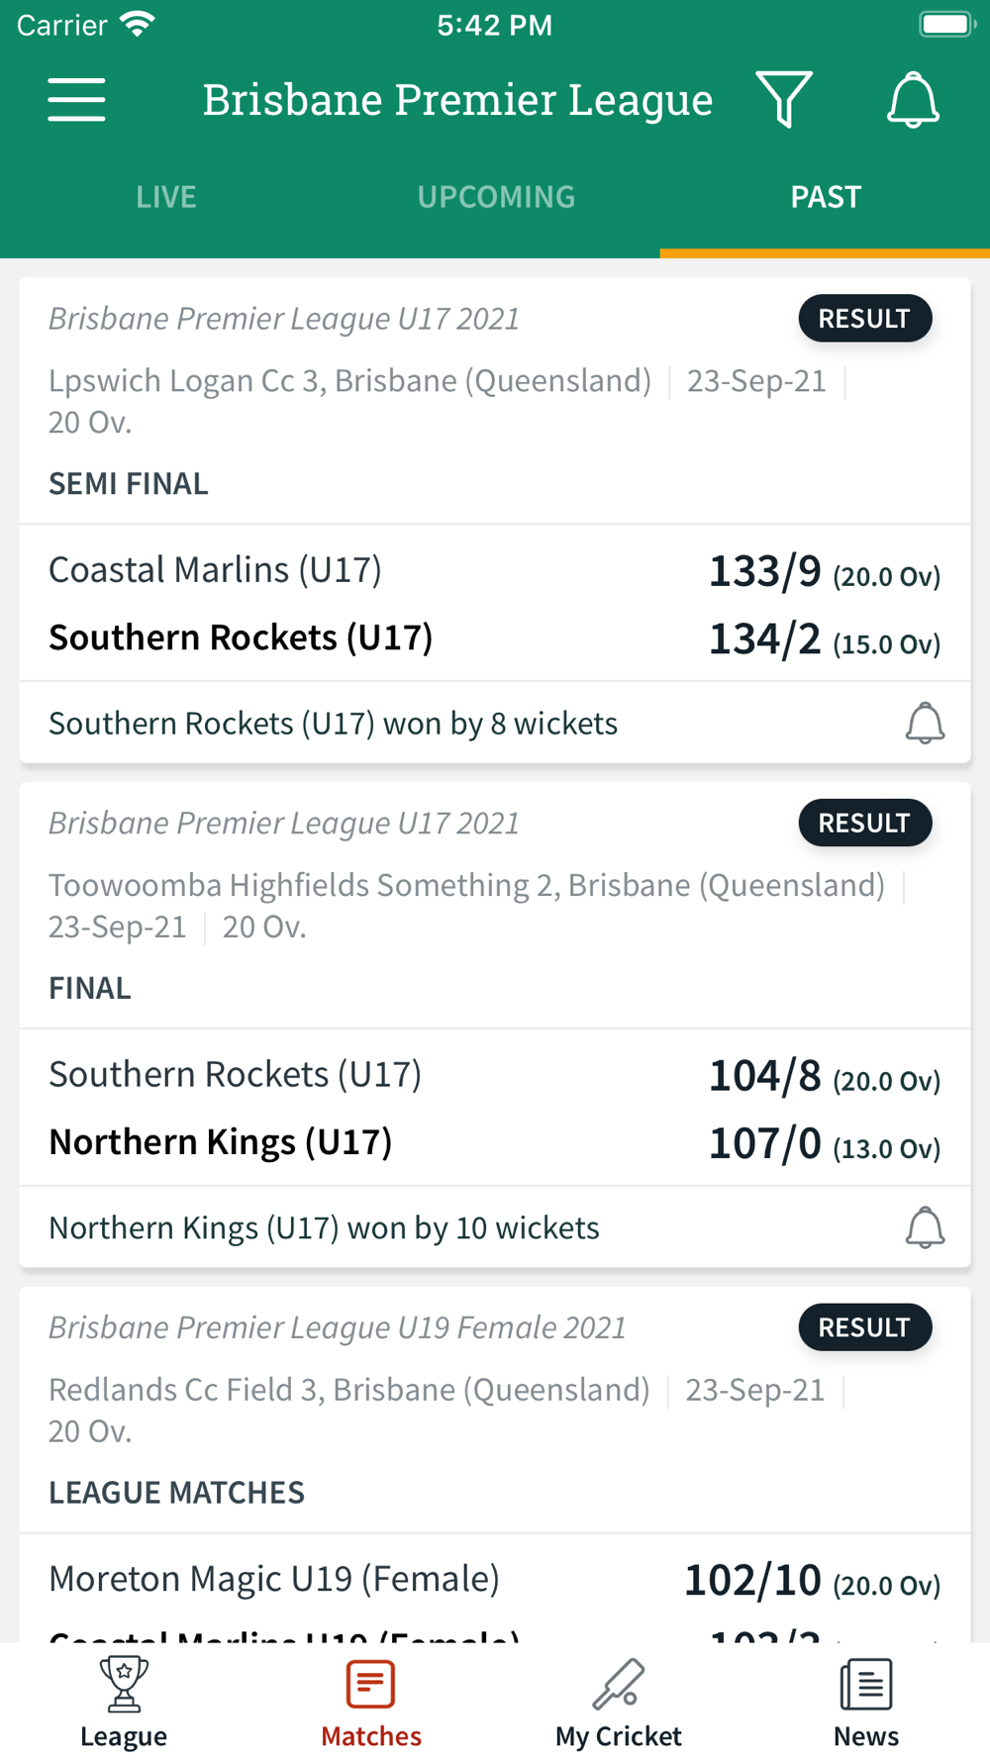Viewport: 990px width, 1760px height.
Task: Open Northern Kings (U17) team row
Action: point(495,1142)
